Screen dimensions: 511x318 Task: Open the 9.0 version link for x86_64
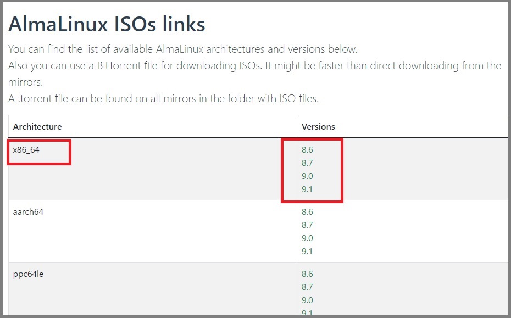click(307, 176)
